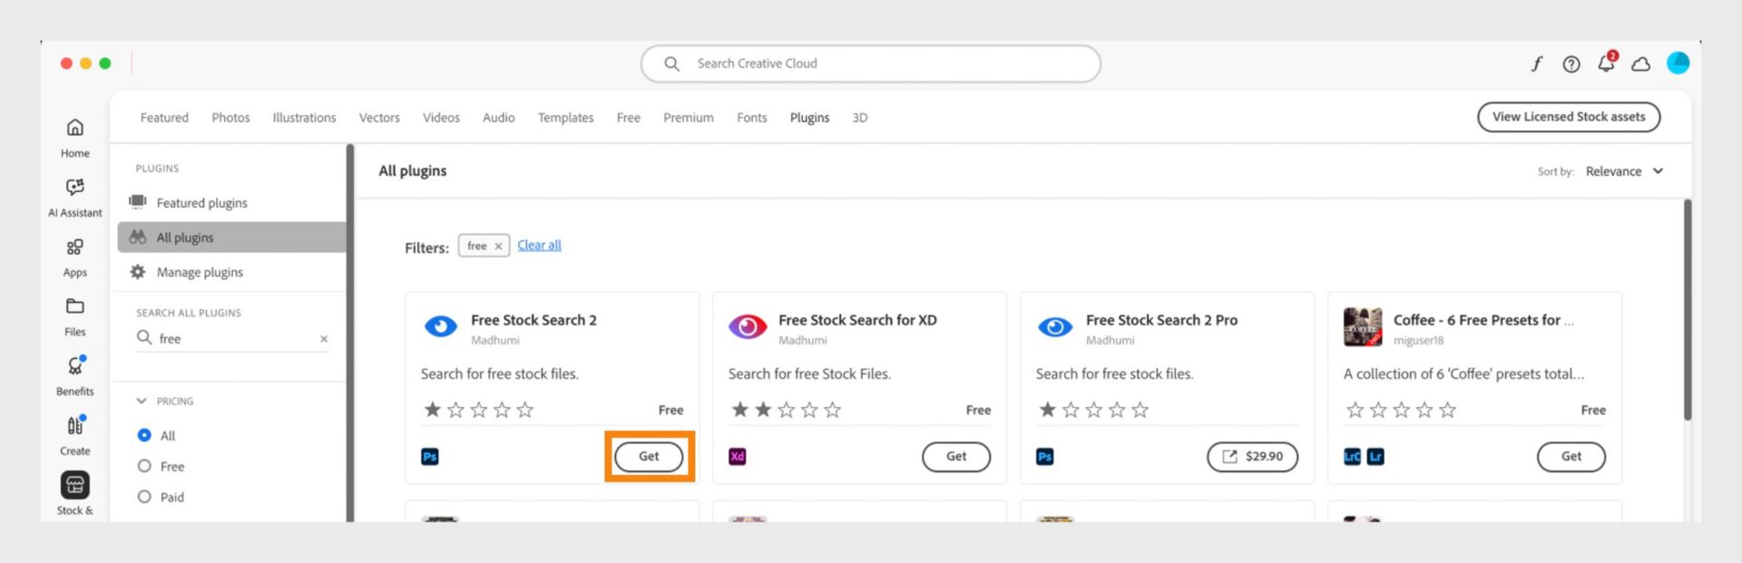The height and width of the screenshot is (563, 1742).
Task: Open Files in the sidebar
Action: pyautogui.click(x=75, y=317)
